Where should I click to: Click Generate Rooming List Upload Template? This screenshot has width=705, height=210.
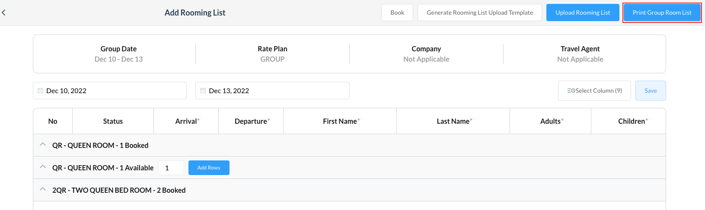click(x=479, y=13)
